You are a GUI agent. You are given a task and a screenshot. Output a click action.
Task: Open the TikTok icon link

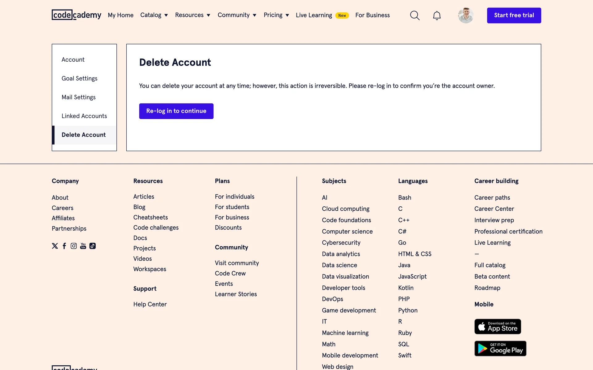click(x=92, y=246)
